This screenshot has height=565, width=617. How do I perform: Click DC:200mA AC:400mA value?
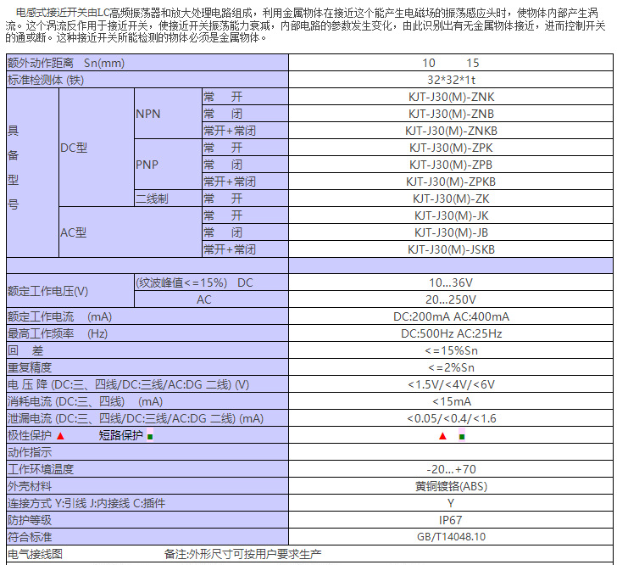coord(451,316)
